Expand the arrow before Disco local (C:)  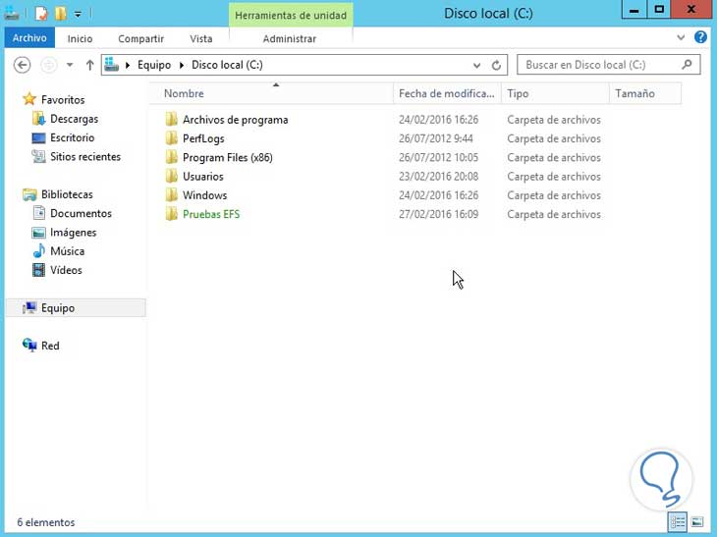tap(182, 65)
